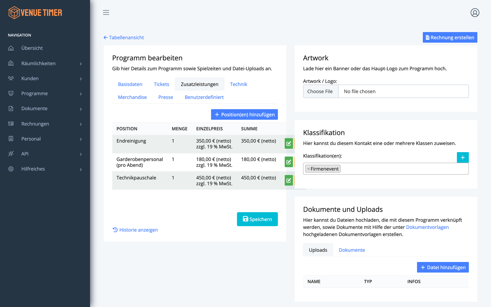Expand the Räumlichkeiten menu chevron

81,64
